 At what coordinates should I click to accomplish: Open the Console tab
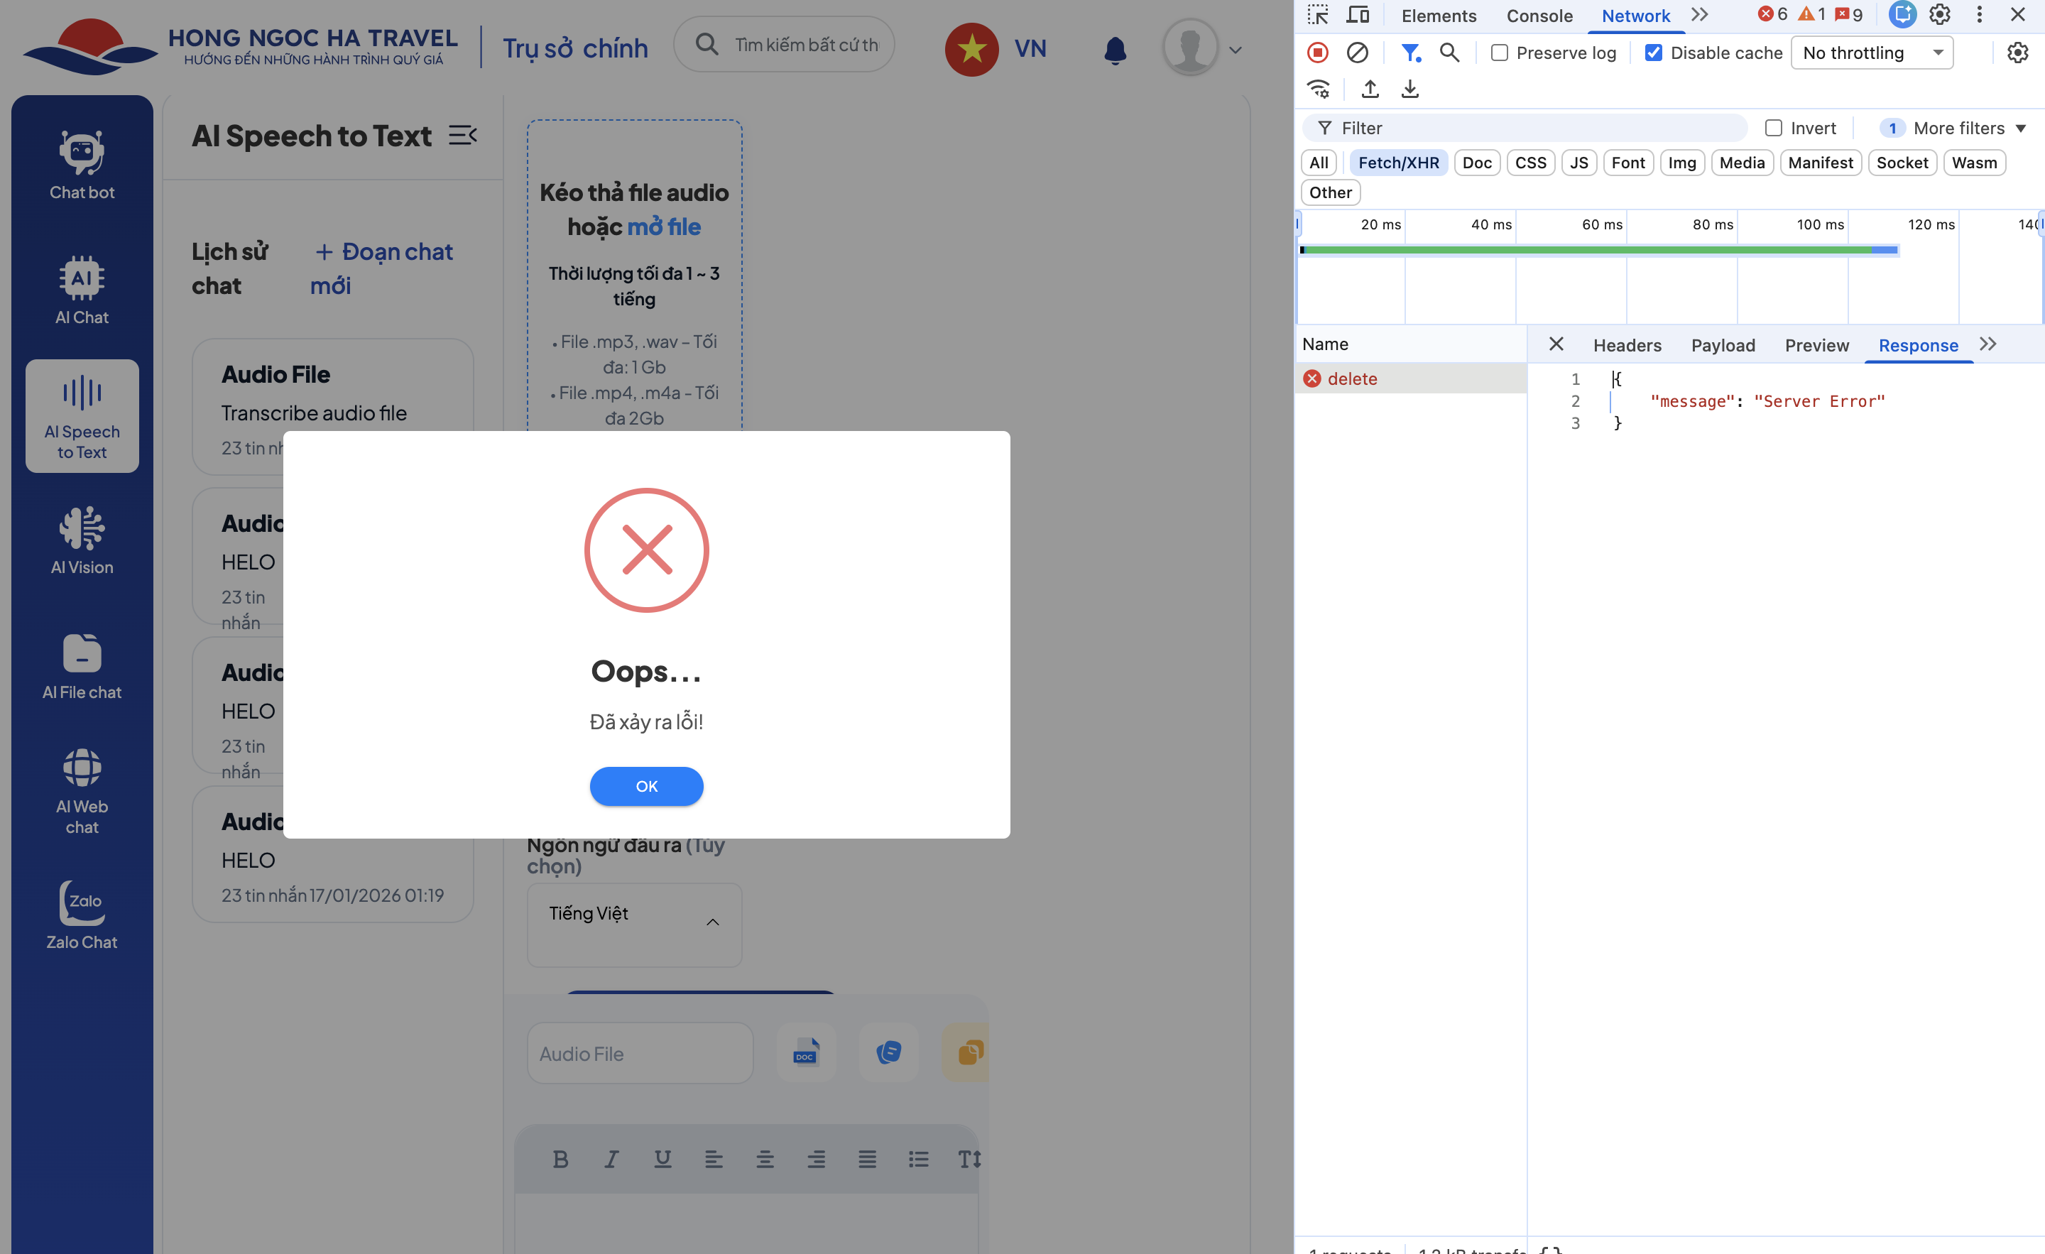coord(1539,15)
